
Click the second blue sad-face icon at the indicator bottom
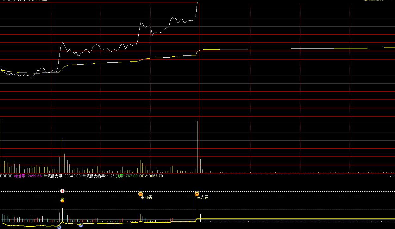click(81, 225)
